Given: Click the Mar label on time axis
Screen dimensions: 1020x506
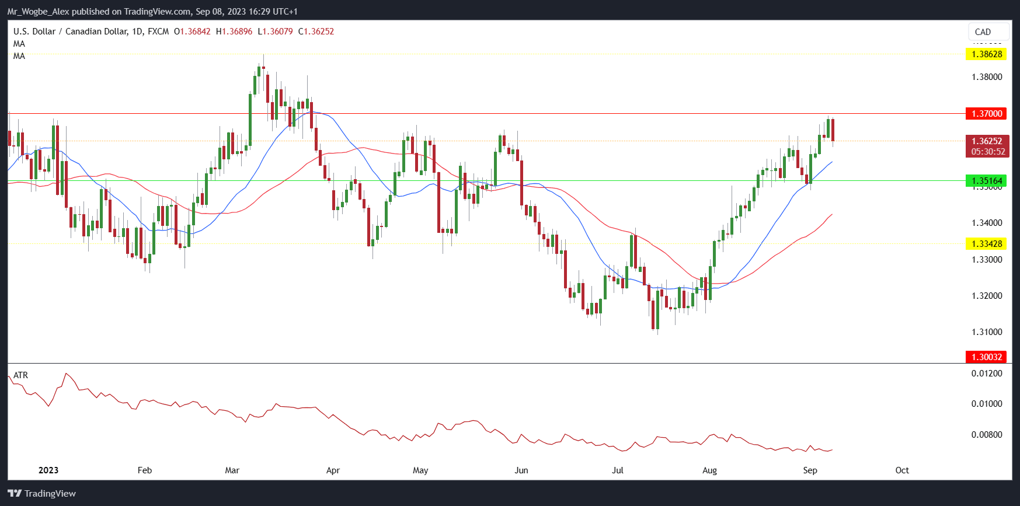Looking at the screenshot, I should pyautogui.click(x=232, y=470).
